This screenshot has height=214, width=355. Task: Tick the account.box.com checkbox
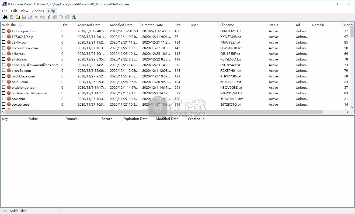(x=4, y=48)
